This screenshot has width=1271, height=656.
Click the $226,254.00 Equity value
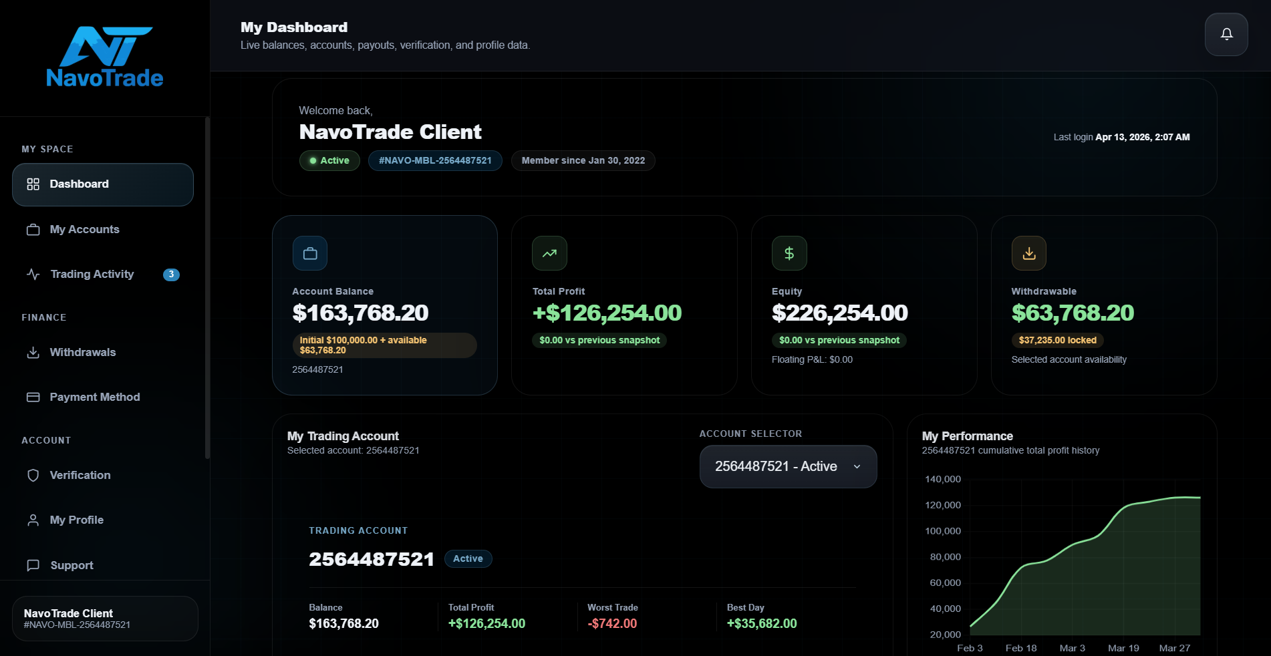tap(839, 313)
